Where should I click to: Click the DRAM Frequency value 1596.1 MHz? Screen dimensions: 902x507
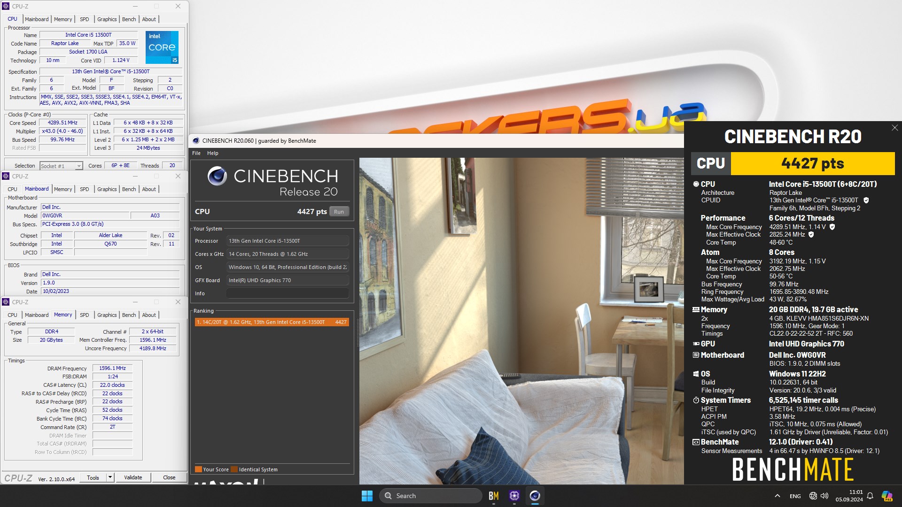pyautogui.click(x=112, y=369)
